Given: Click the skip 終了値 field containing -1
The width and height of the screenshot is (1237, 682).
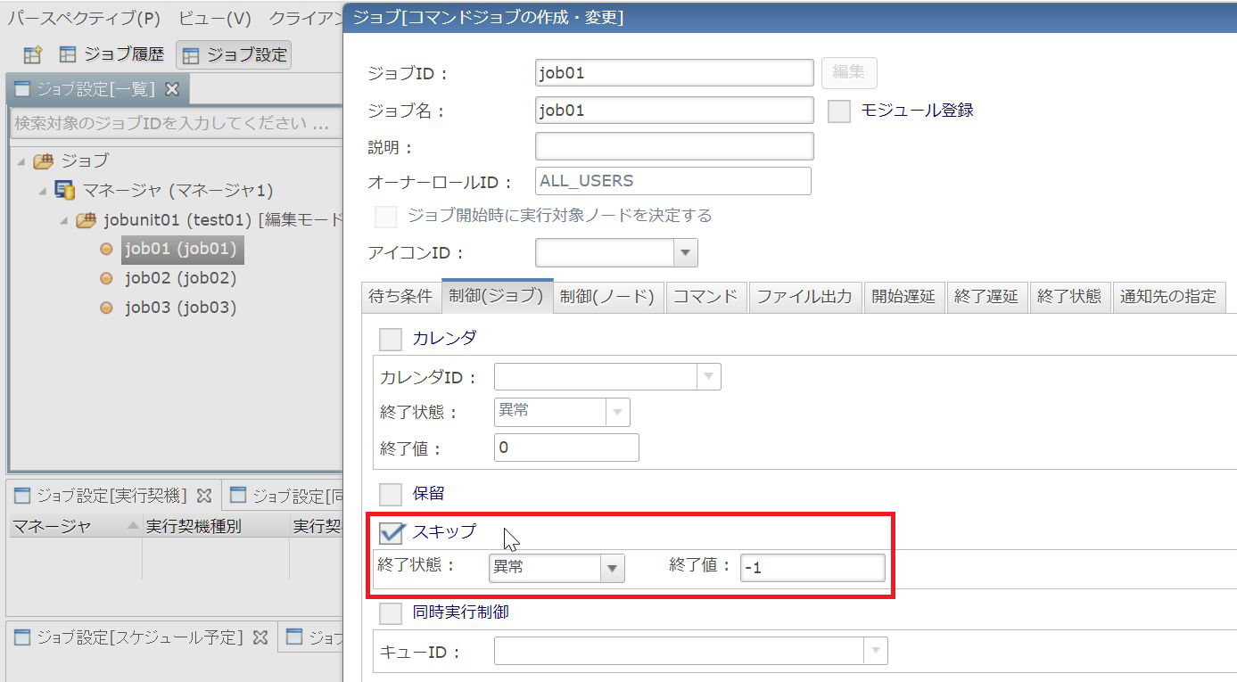Looking at the screenshot, I should (x=812, y=568).
